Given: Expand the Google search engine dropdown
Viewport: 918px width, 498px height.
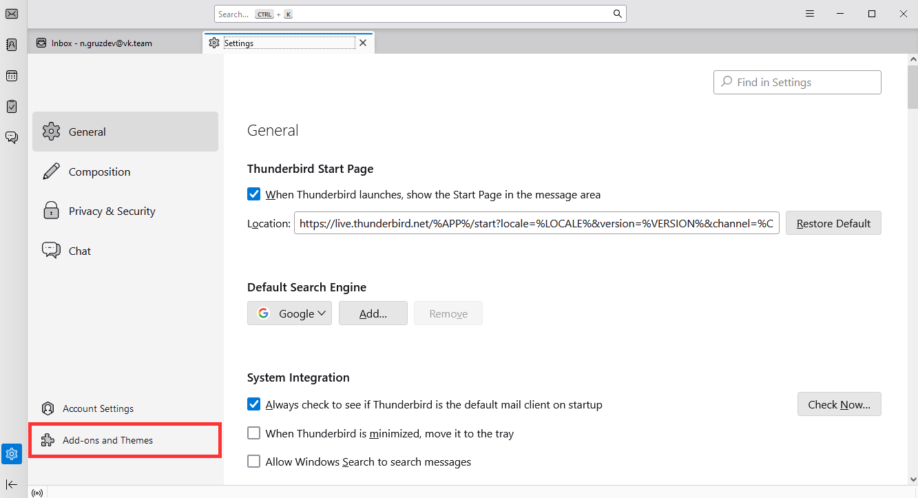Looking at the screenshot, I should (289, 313).
